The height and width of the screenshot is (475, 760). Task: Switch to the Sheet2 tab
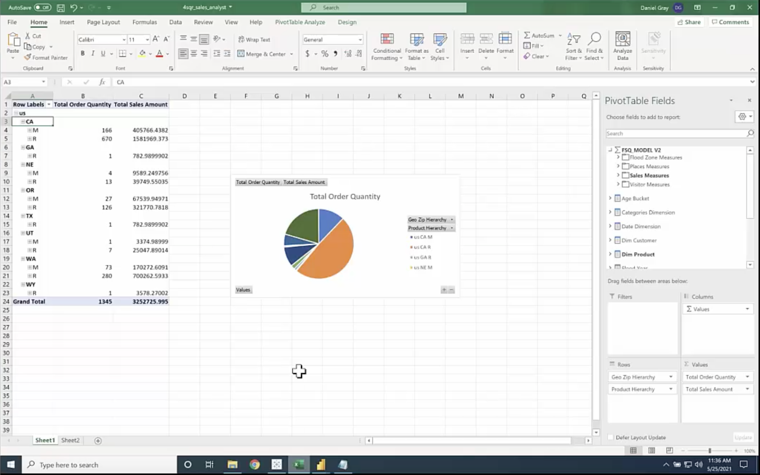tap(70, 440)
